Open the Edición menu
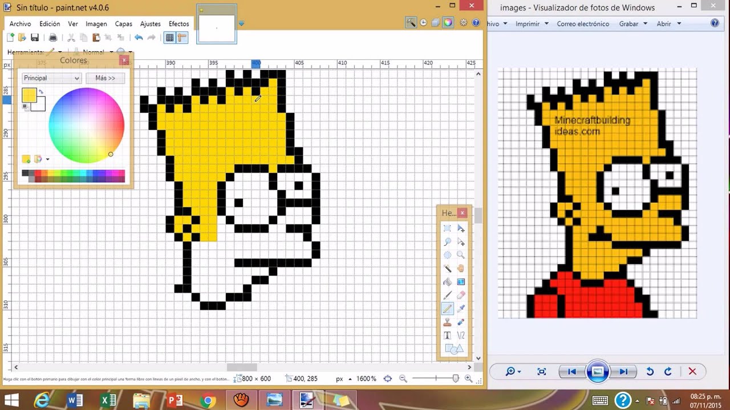 click(50, 24)
